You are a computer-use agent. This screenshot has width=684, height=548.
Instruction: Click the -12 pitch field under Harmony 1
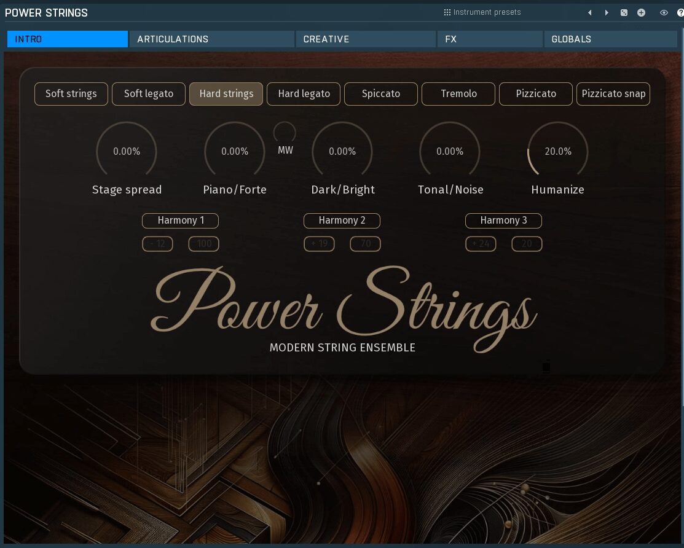point(158,243)
